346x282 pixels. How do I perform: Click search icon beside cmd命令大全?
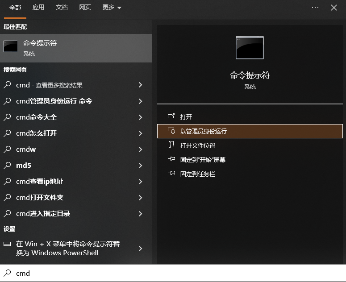pyautogui.click(x=7, y=117)
